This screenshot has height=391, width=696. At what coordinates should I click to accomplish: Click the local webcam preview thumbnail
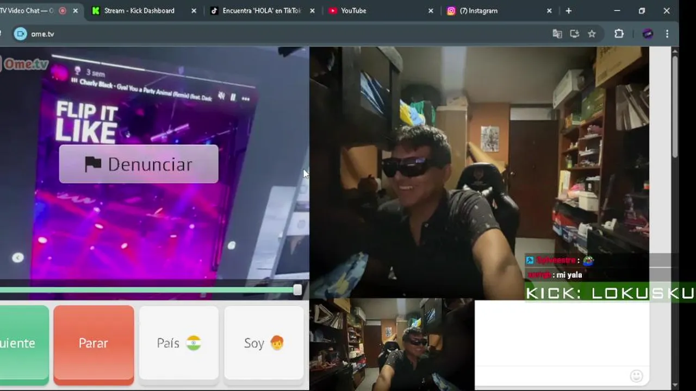point(391,344)
